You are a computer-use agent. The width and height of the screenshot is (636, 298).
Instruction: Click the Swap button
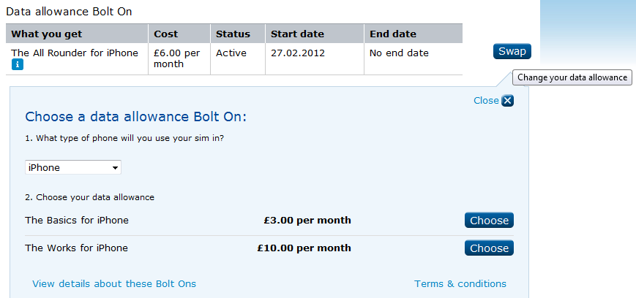512,51
